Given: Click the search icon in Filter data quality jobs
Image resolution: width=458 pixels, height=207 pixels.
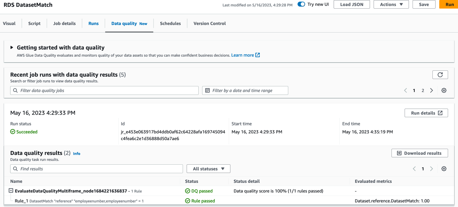Looking at the screenshot, I should point(15,90).
